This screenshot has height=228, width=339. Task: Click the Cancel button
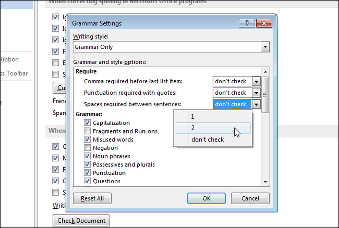[250, 199]
